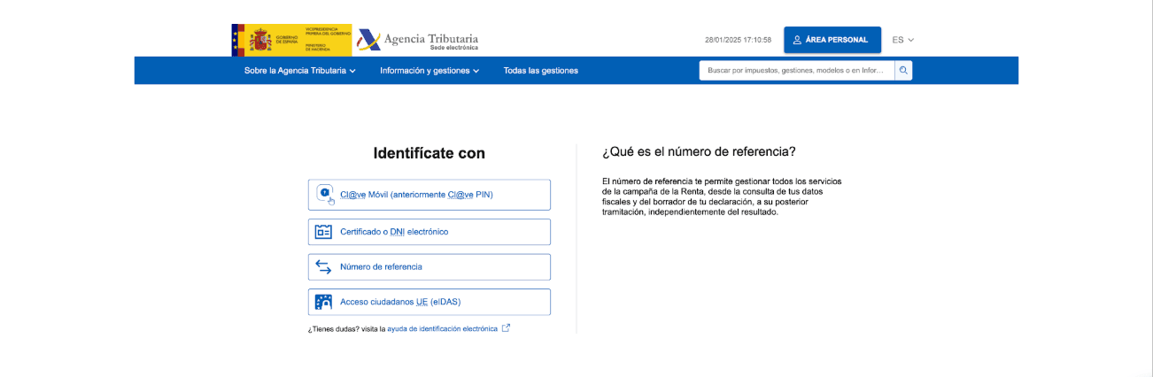Identify with Acceso ciudadanos UE (eIDAS)
This screenshot has height=377, width=1153.
click(x=429, y=302)
